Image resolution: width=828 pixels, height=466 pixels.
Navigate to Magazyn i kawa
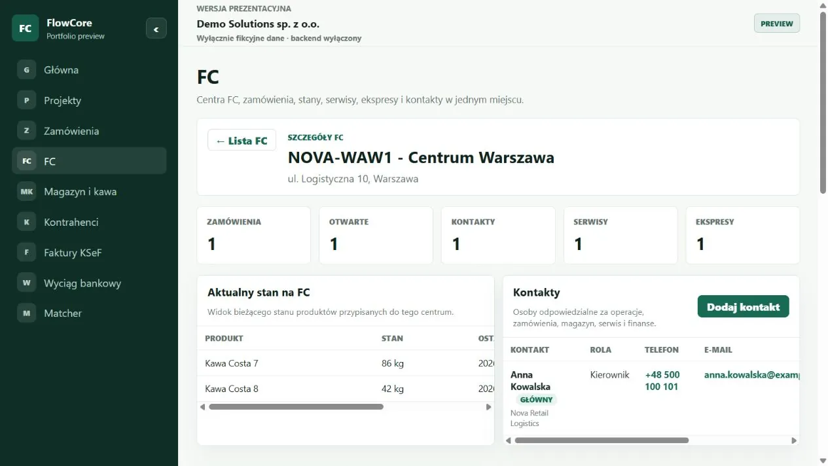pyautogui.click(x=89, y=192)
